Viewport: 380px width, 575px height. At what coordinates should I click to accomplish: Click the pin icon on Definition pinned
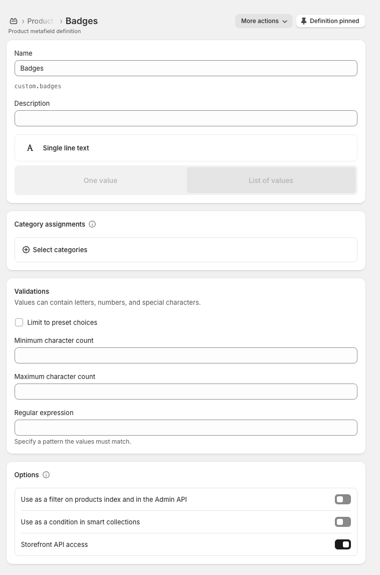click(x=304, y=21)
